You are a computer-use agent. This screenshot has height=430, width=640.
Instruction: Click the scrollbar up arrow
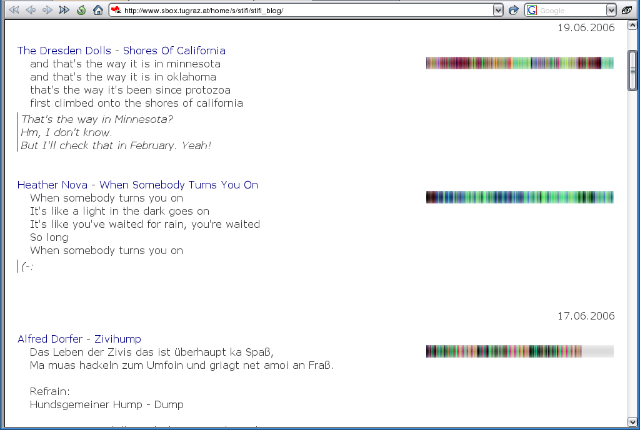(x=632, y=25)
